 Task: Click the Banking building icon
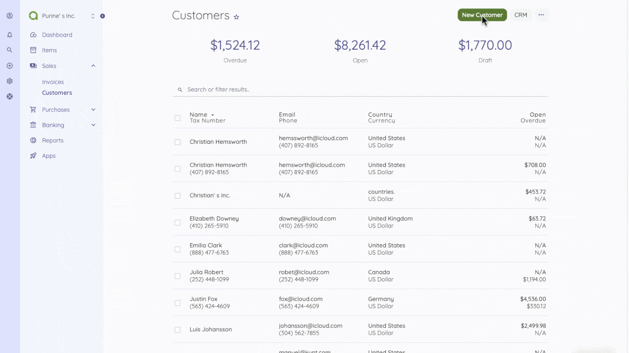point(34,125)
